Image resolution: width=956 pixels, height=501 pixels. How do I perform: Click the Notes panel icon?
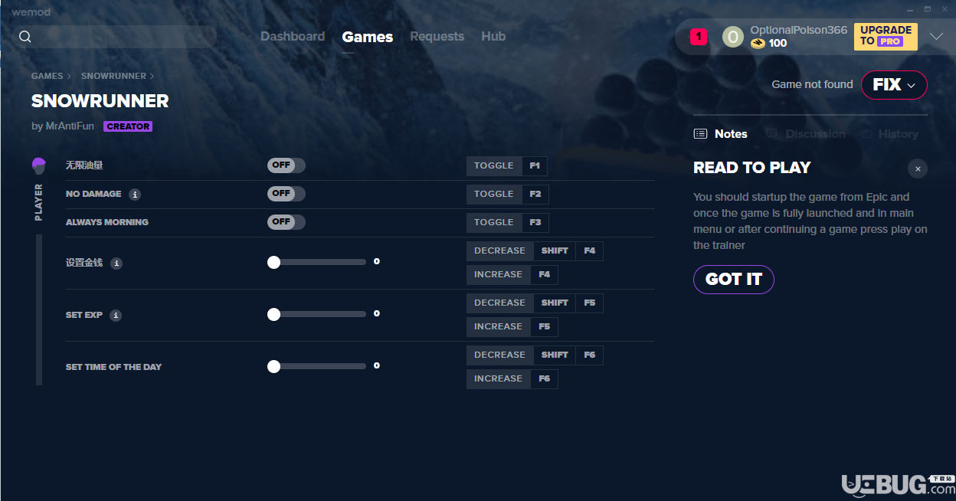(x=700, y=134)
